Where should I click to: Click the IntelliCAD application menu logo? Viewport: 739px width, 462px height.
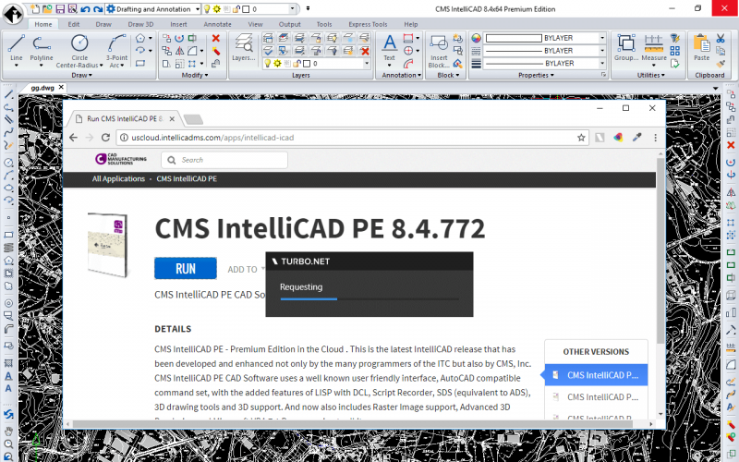(x=13, y=13)
